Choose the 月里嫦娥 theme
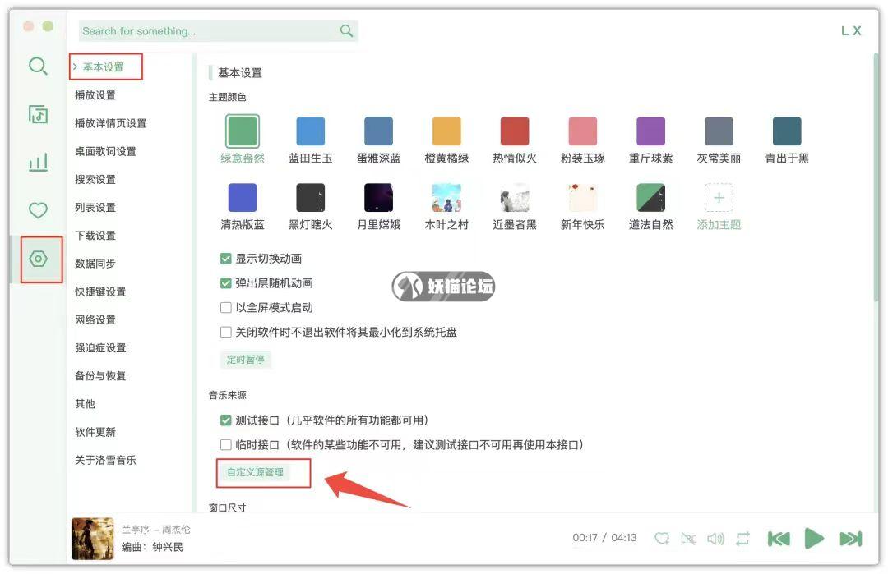Screen dimensions: 888x574 (378, 198)
